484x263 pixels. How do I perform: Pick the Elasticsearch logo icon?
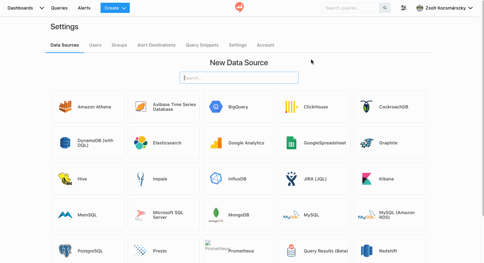(141, 143)
